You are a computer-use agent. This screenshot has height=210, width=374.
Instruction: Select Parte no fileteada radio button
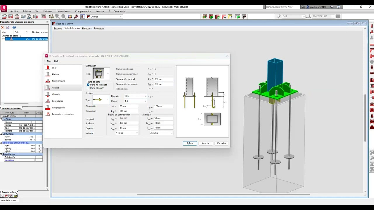[88, 85]
